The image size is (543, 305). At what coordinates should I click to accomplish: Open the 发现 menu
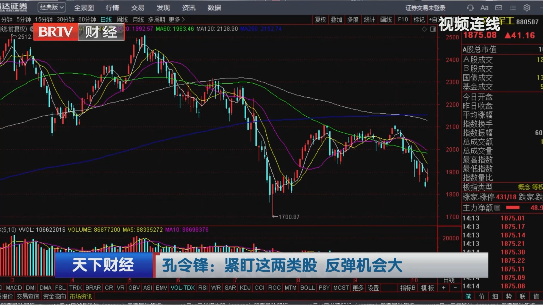(163, 8)
